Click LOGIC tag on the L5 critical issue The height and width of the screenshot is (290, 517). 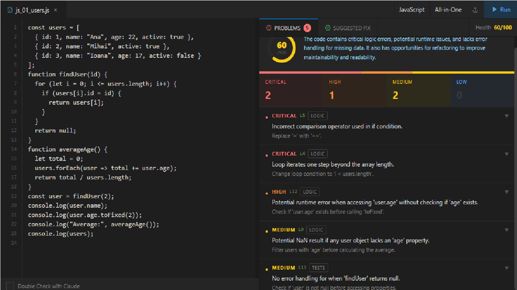tap(318, 116)
